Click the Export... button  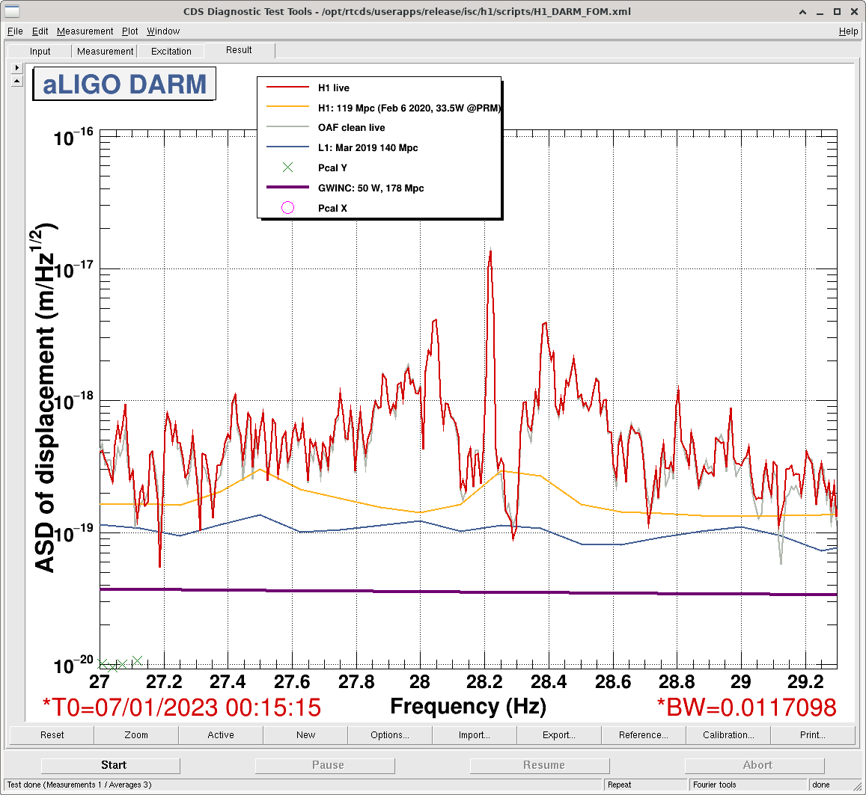tap(559, 735)
